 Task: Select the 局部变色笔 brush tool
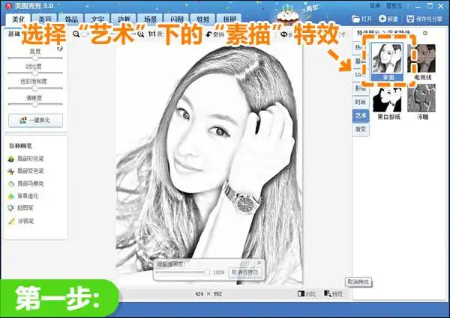coord(26,171)
